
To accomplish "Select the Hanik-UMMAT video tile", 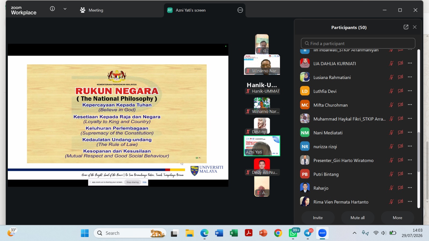I will [x=262, y=88].
